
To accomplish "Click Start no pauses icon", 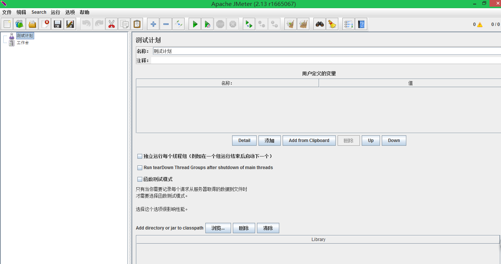I will (208, 24).
